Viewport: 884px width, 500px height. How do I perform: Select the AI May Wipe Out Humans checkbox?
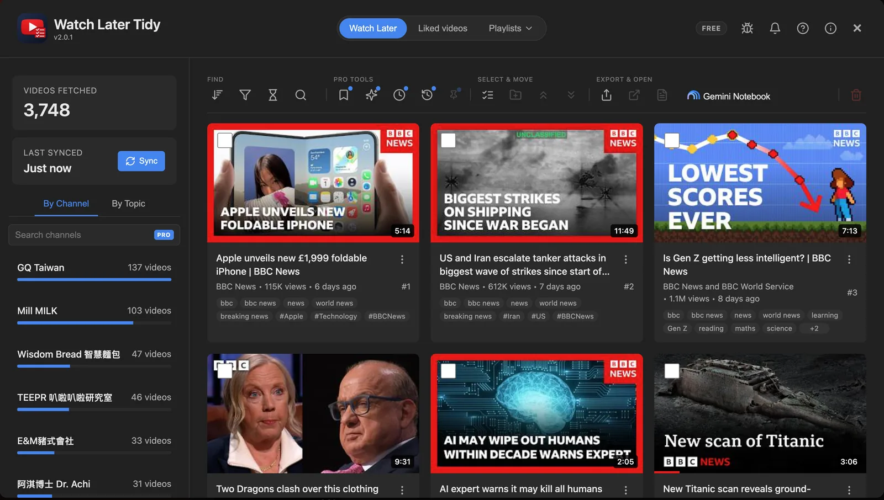[448, 371]
